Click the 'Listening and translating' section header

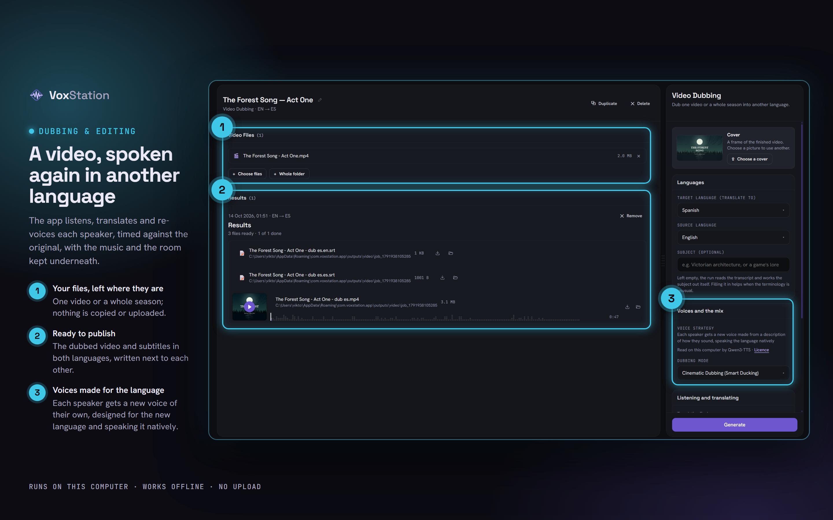708,398
